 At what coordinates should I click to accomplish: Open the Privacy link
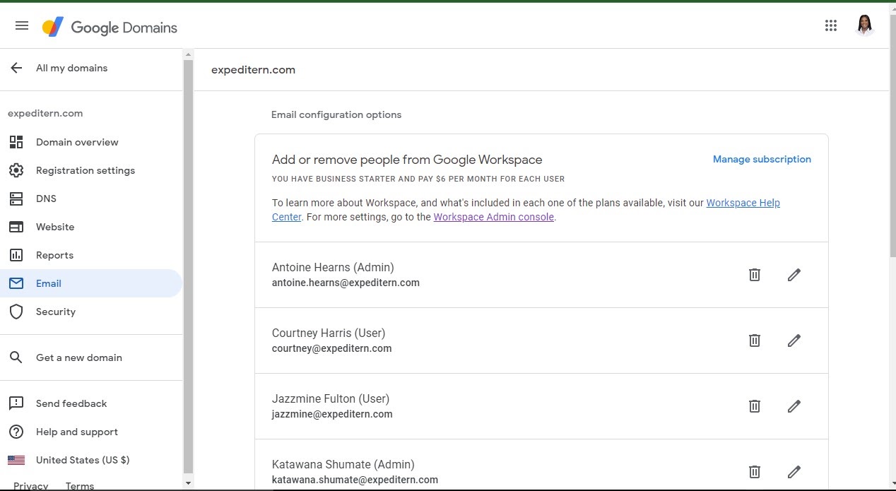pos(31,486)
